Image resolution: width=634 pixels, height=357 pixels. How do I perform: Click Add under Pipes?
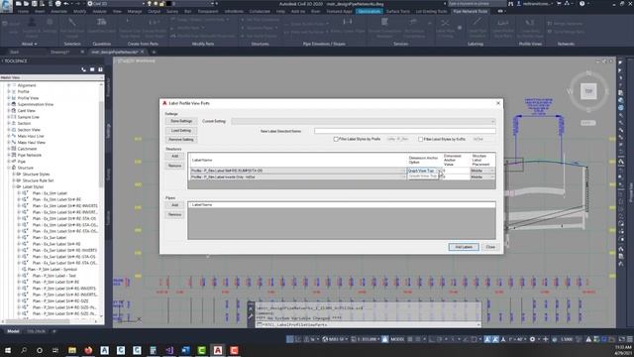[x=174, y=205]
